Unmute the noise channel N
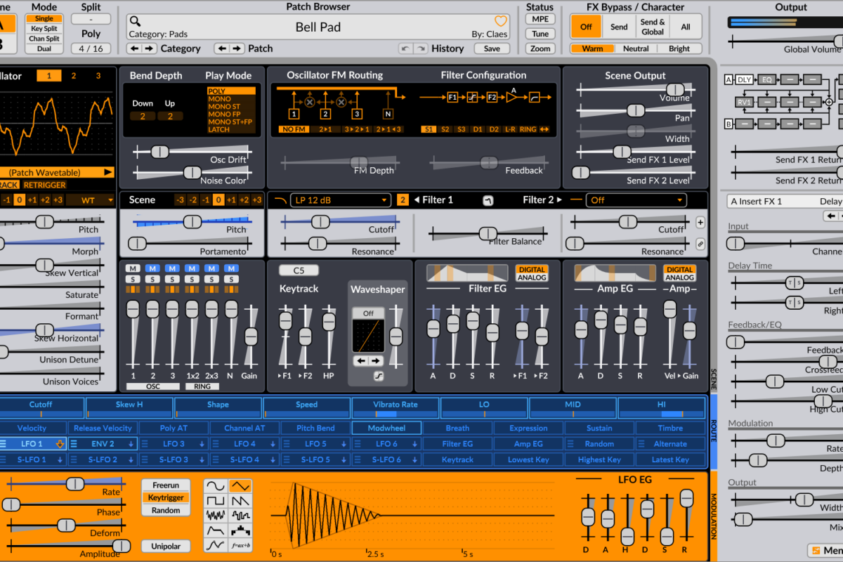Image resolution: width=843 pixels, height=562 pixels. [x=231, y=269]
